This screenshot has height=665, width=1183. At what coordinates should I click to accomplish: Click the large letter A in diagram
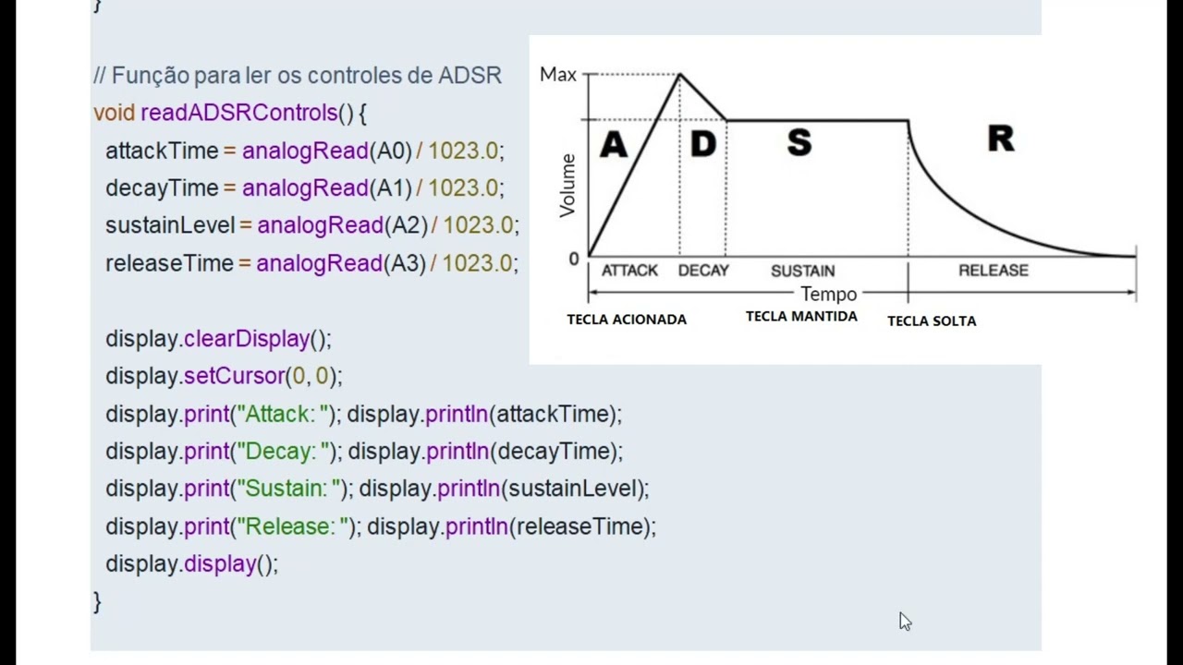[x=614, y=146]
